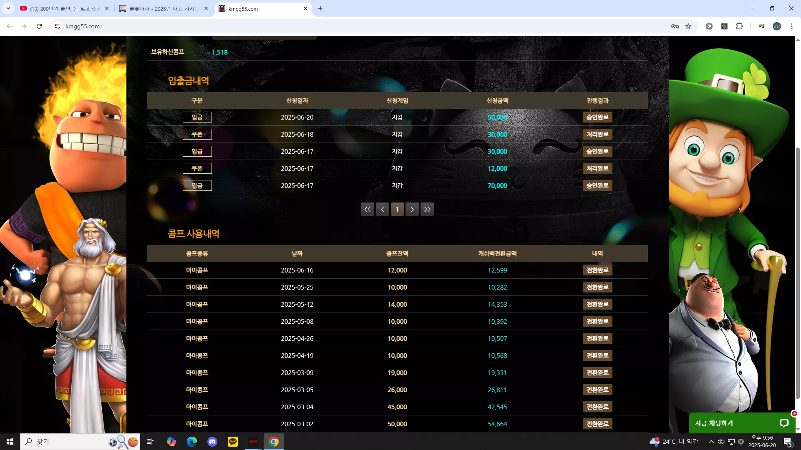
Task: Open the 지금 채팅하기 live chat widget
Action: (742, 423)
